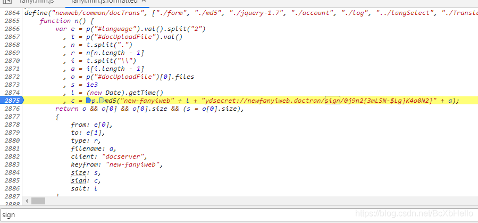
Task: Click "newweb/common/docTrans" string on line 2864
Action: coord(95,13)
